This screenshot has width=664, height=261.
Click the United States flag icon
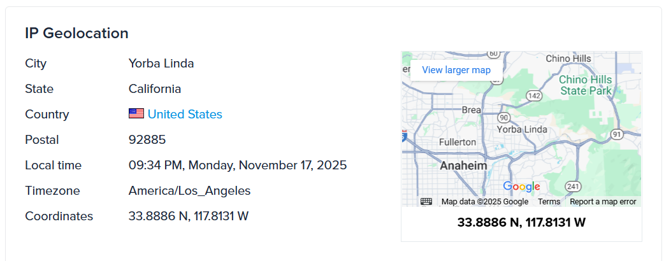pyautogui.click(x=136, y=115)
